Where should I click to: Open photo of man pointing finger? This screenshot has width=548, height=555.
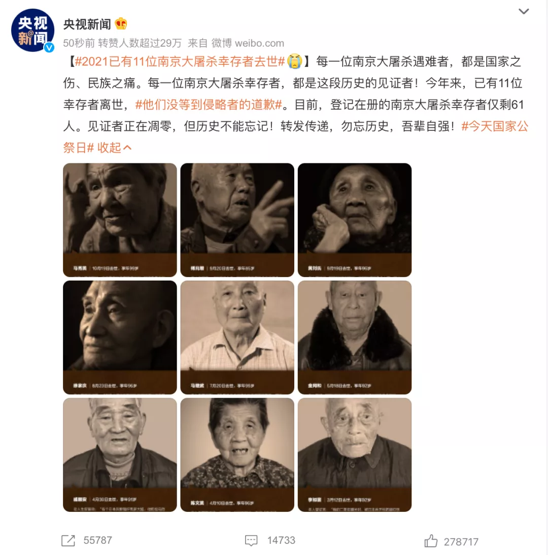click(237, 220)
